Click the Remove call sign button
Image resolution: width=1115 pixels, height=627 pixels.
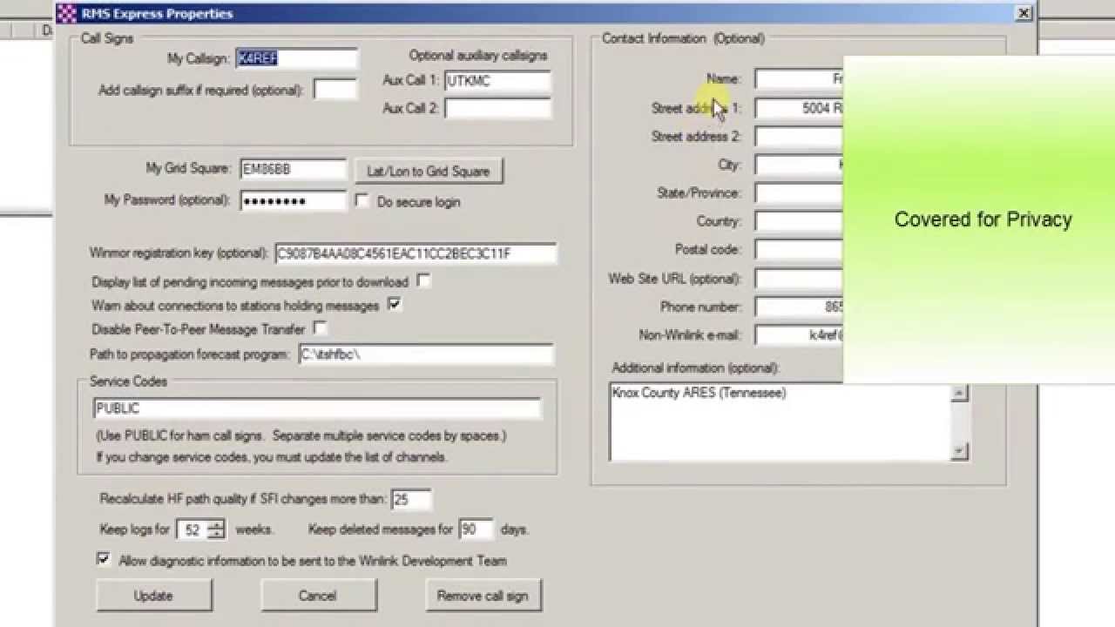click(483, 596)
